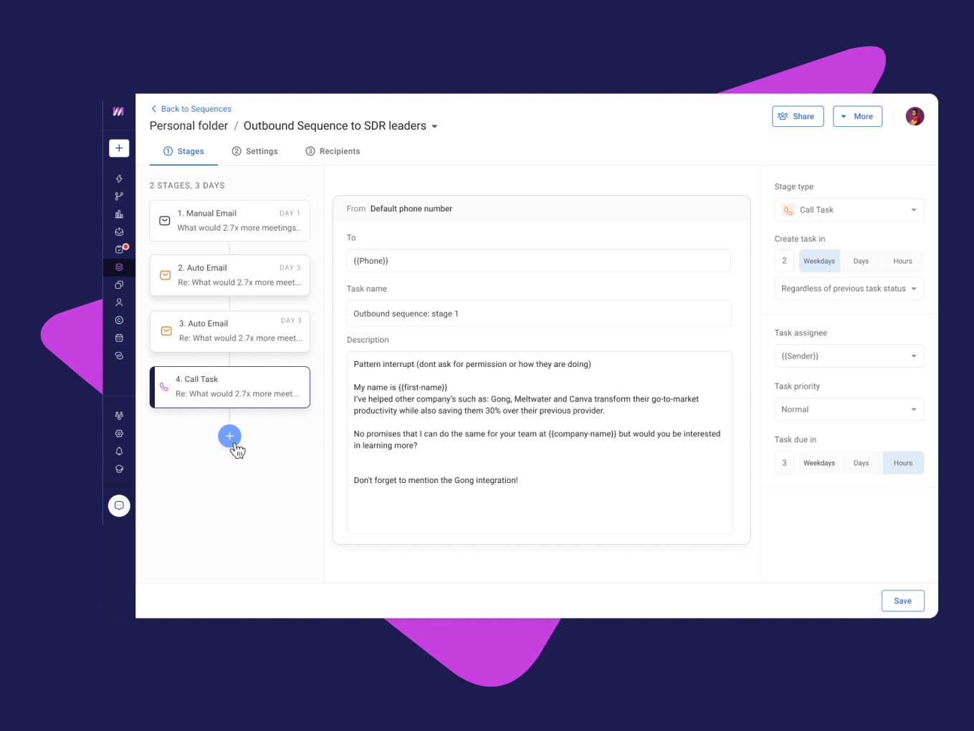Switch Create task in to Hours
Screen dimensions: 974x731
pos(902,260)
